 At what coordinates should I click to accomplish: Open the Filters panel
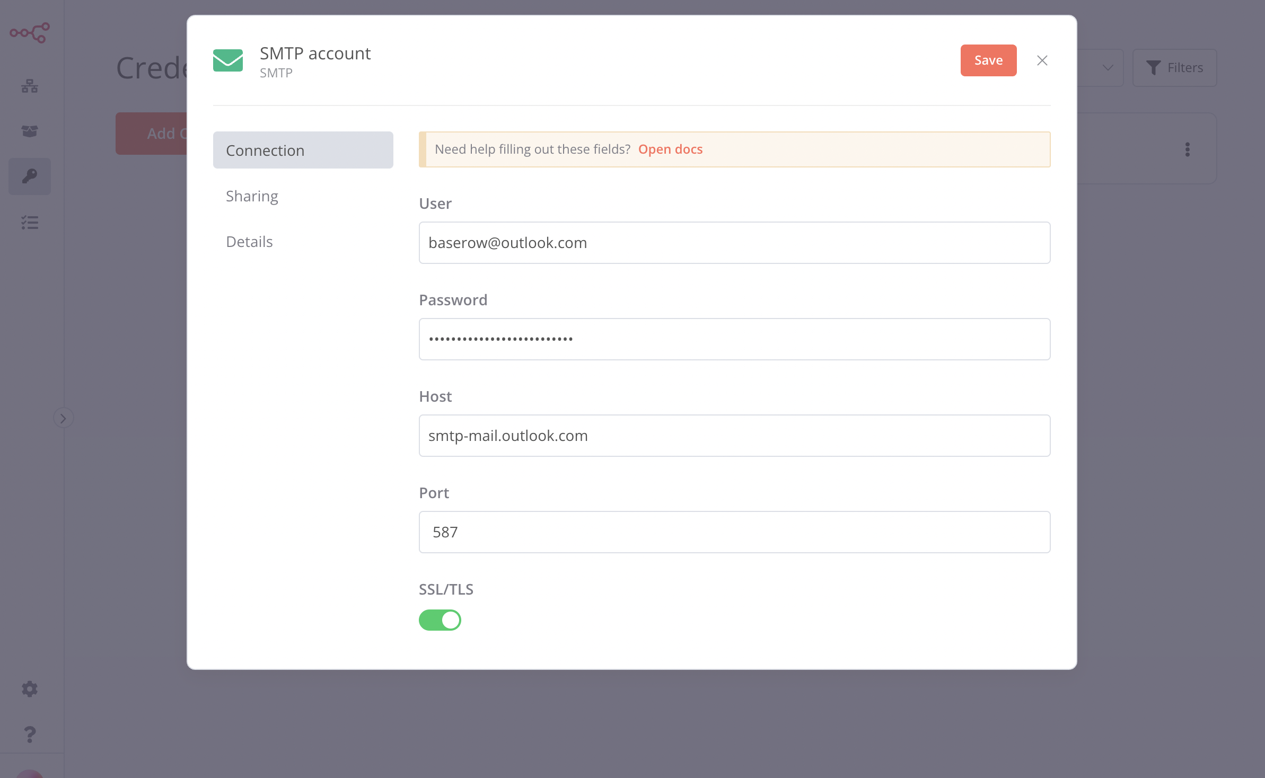(1174, 68)
